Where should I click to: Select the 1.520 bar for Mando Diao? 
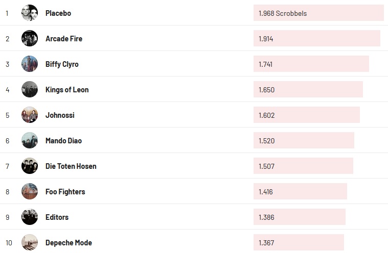click(x=304, y=141)
